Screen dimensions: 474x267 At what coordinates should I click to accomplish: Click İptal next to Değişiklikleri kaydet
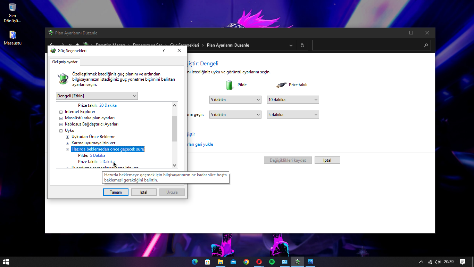(x=327, y=160)
